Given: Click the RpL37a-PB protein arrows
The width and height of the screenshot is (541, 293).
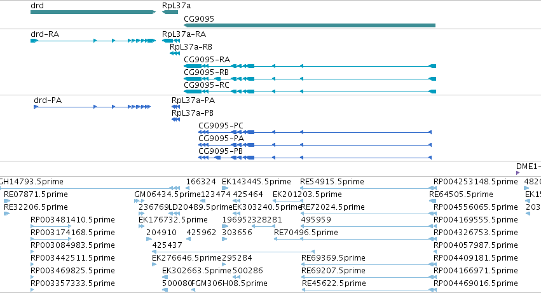Looking at the screenshot, I should (175, 119).
